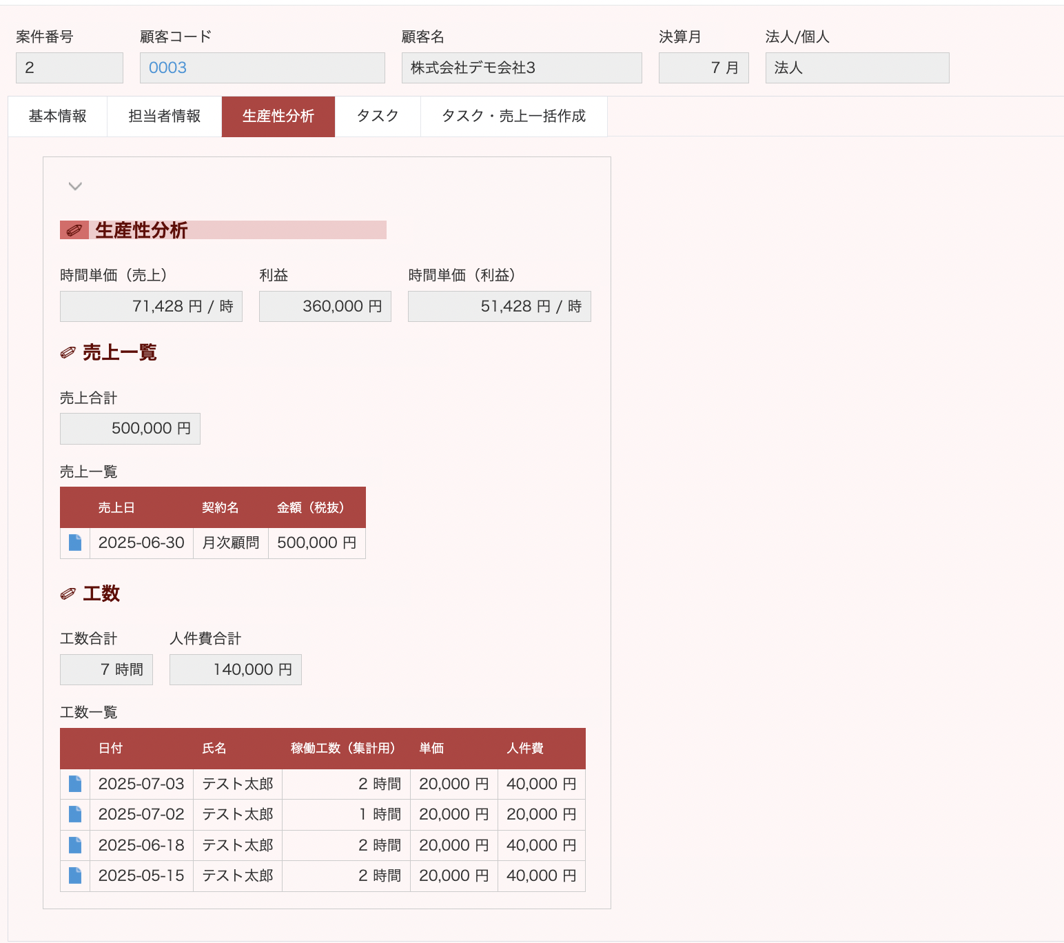Image resolution: width=1064 pixels, height=943 pixels.
Task: Click the 顧客名 field 株式会社デモ会社3
Action: tap(522, 68)
